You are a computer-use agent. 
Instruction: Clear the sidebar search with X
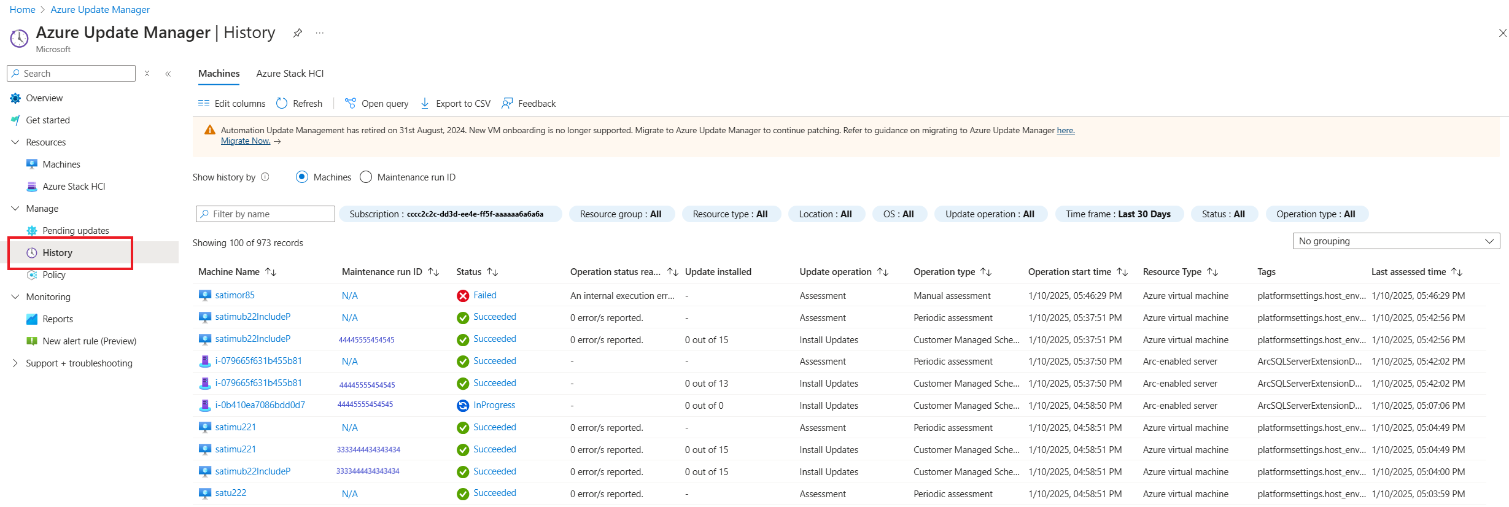(x=147, y=74)
